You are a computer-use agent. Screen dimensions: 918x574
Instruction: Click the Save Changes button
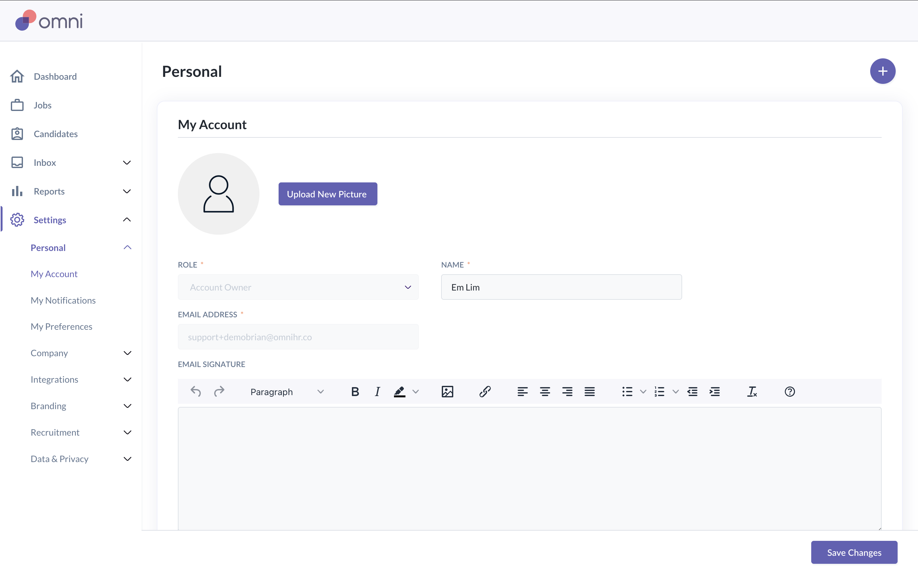tap(854, 552)
